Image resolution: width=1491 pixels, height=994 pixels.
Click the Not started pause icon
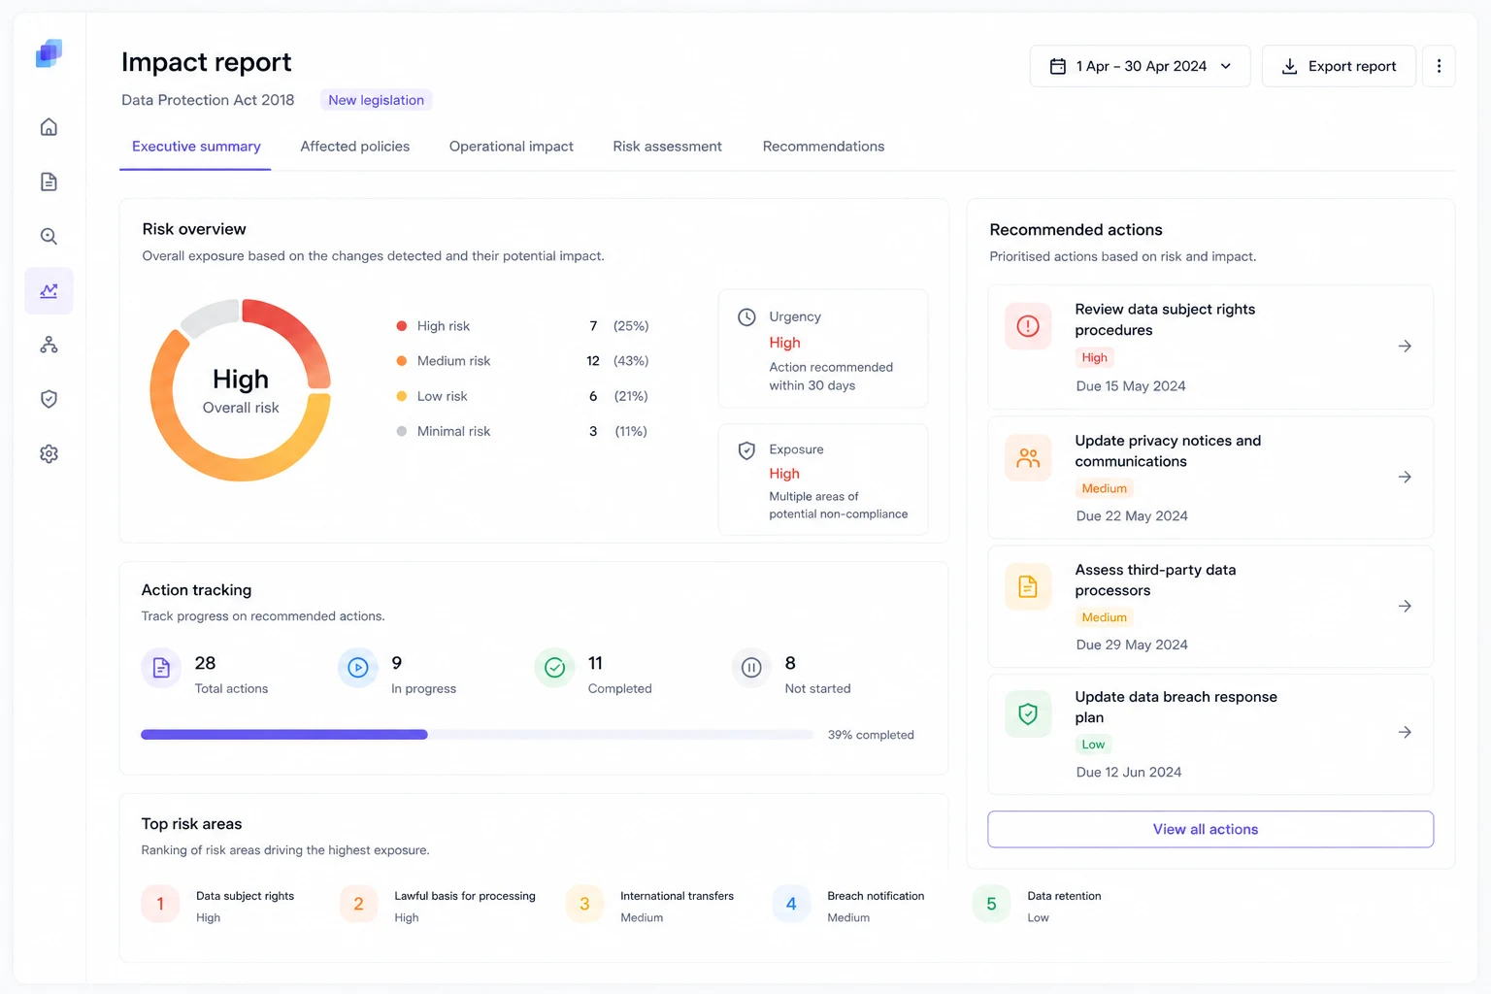coord(751,668)
